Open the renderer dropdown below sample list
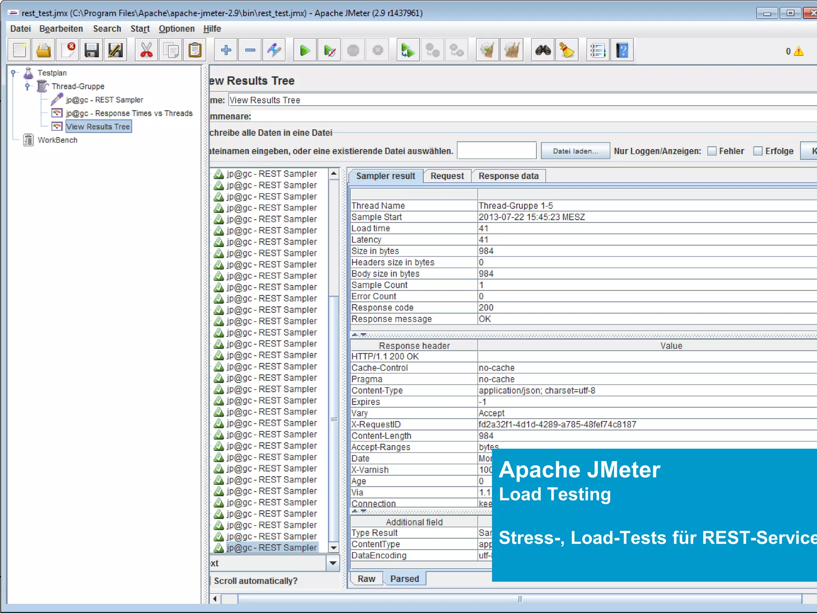817x613 pixels. [333, 563]
